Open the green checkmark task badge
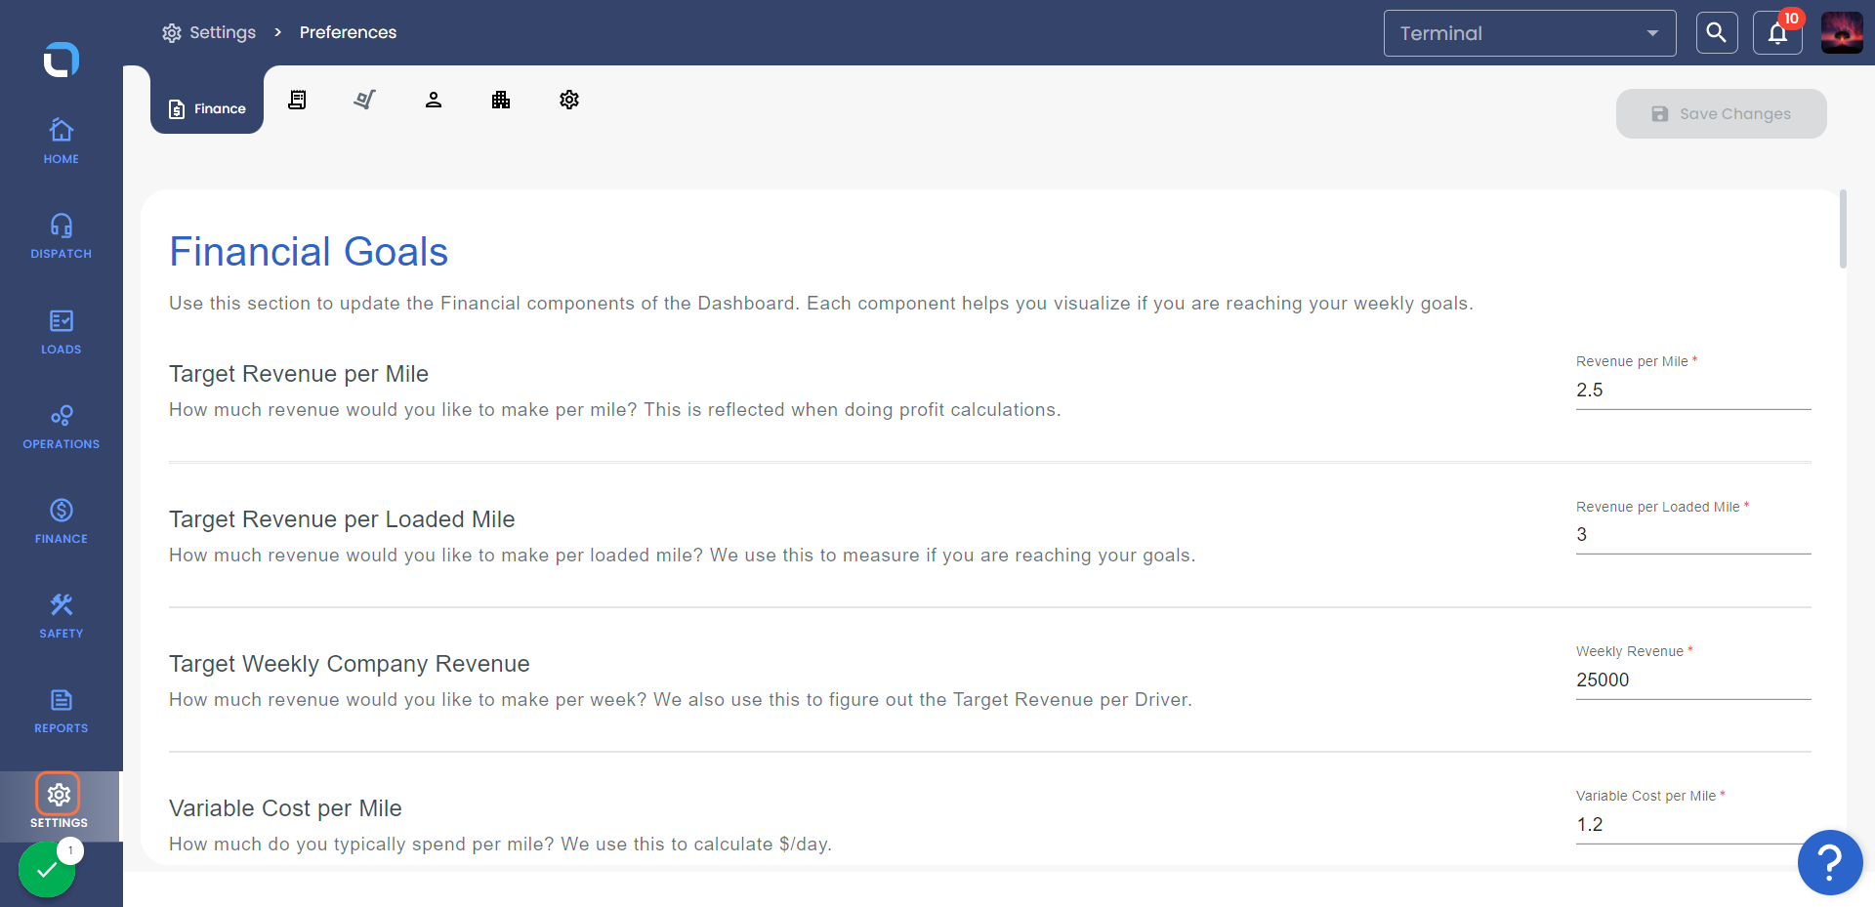1875x907 pixels. tap(47, 869)
